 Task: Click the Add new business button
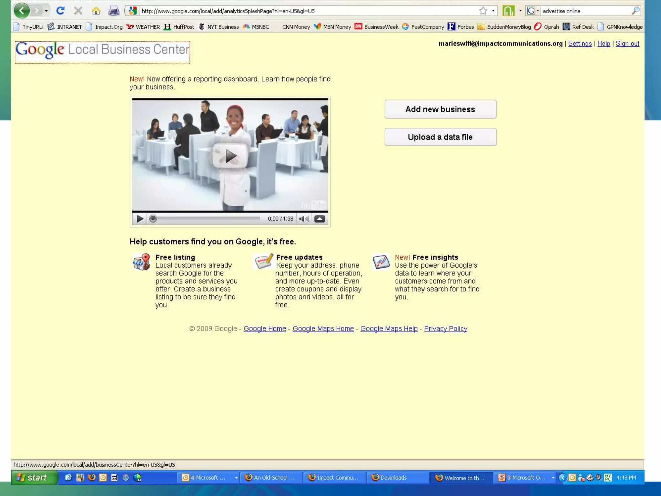pos(440,109)
